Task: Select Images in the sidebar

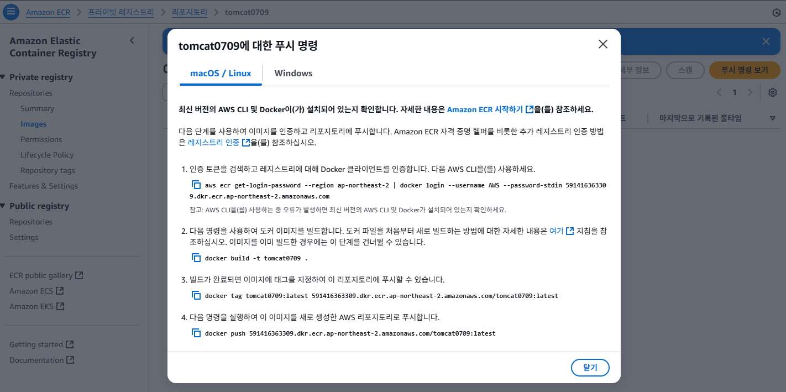Action: click(x=33, y=124)
